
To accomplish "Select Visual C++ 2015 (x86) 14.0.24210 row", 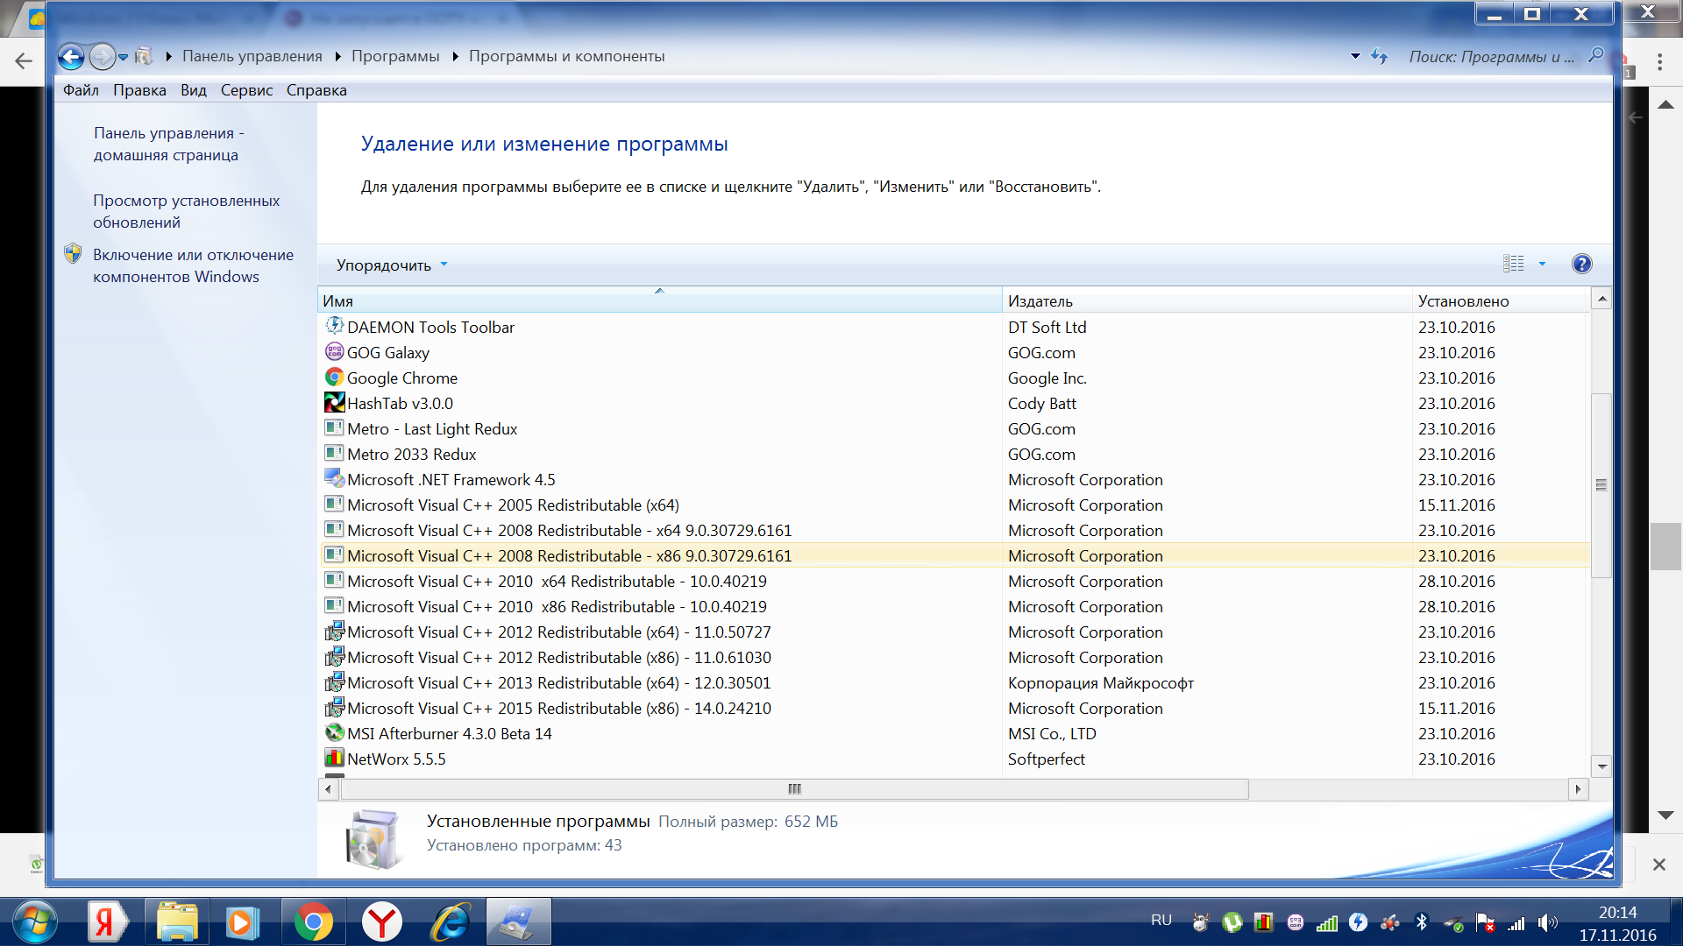I will point(953,708).
